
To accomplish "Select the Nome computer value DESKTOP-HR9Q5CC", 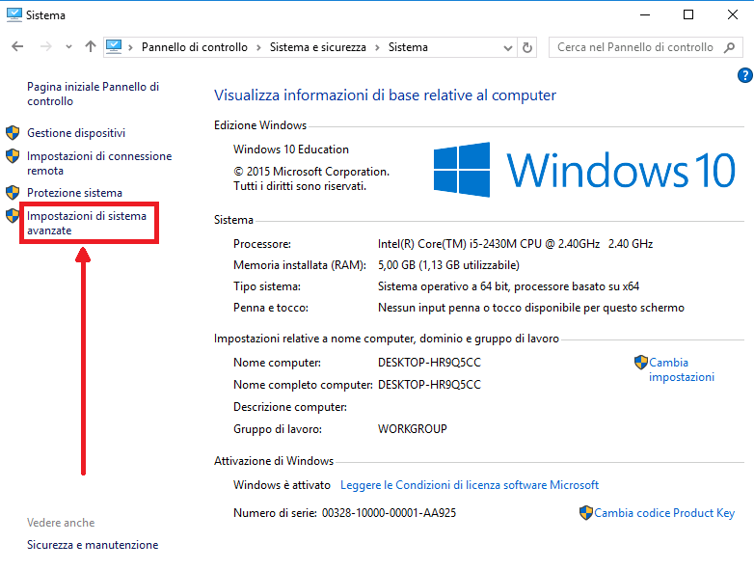I will coord(429,363).
